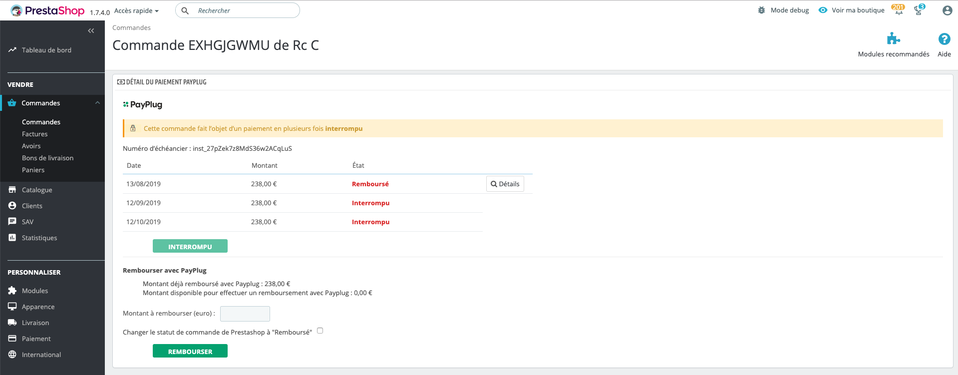Open the Accès rapide dropdown
The height and width of the screenshot is (375, 958).
(x=136, y=10)
